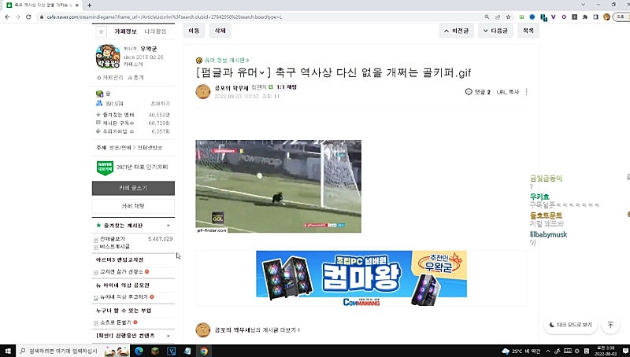The image size is (630, 357).
Task: Open Minecraft from the taskbar
Action: click(x=155, y=351)
